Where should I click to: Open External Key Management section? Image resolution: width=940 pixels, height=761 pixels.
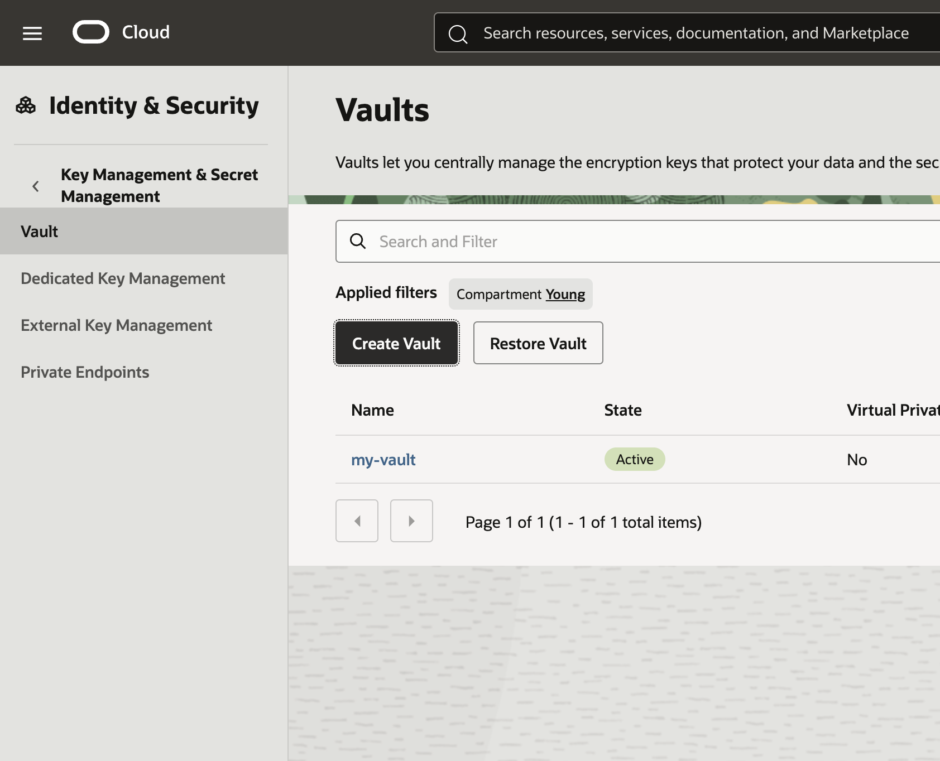click(116, 325)
